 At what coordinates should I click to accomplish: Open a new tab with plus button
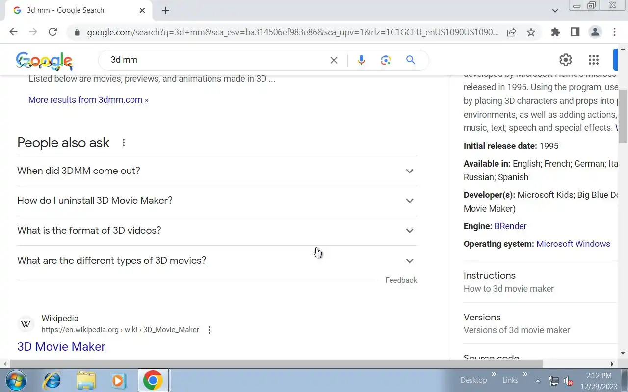pyautogui.click(x=165, y=10)
